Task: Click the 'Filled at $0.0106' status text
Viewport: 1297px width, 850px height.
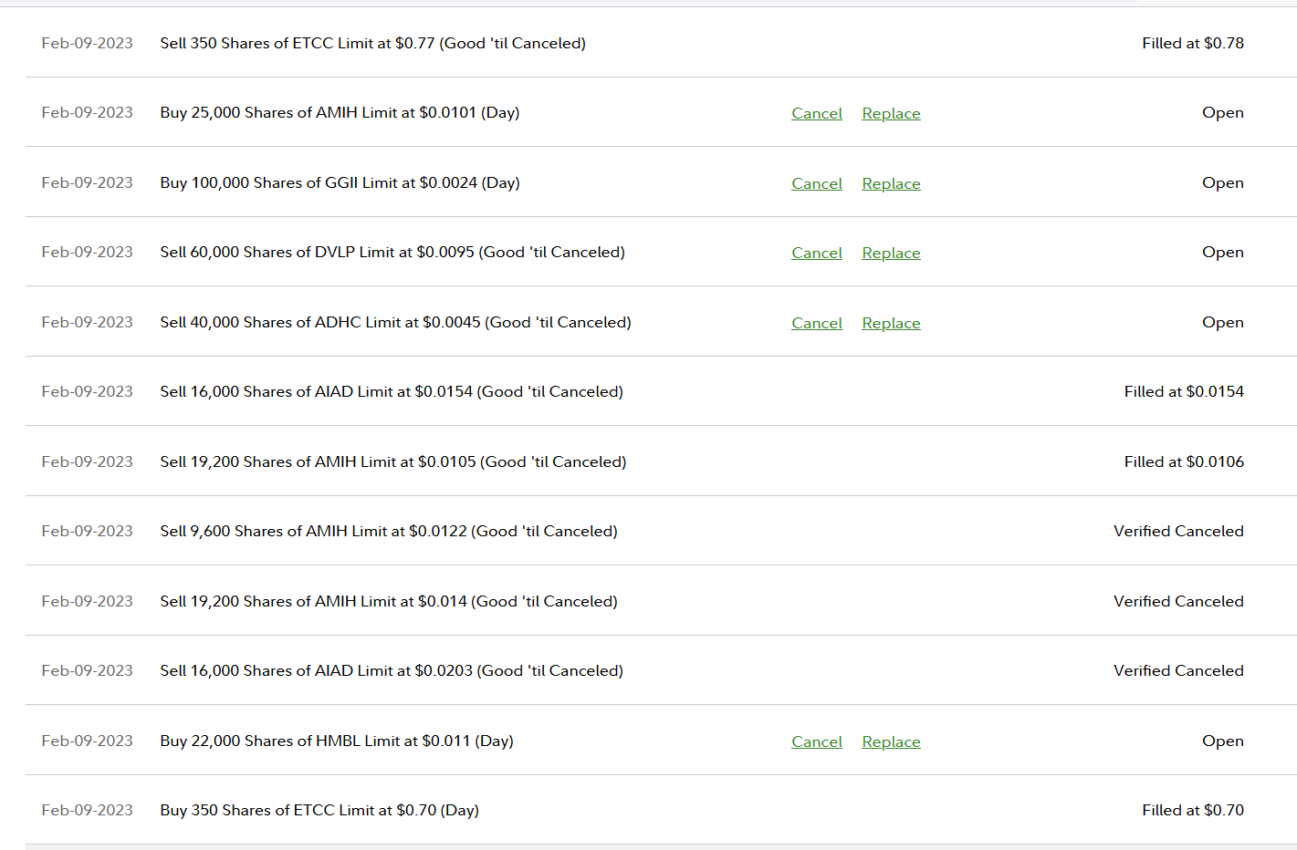Action: [x=1183, y=461]
